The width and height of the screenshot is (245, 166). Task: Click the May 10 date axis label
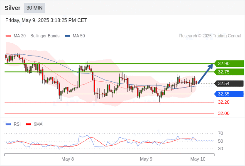point(198,159)
